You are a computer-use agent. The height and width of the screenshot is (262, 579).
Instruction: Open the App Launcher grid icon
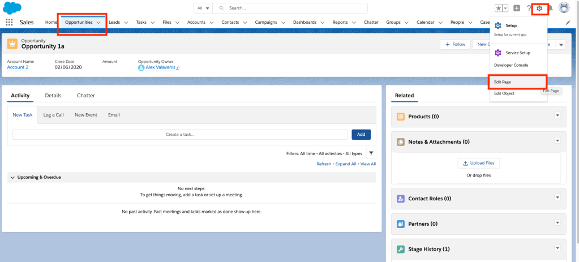pyautogui.click(x=9, y=22)
